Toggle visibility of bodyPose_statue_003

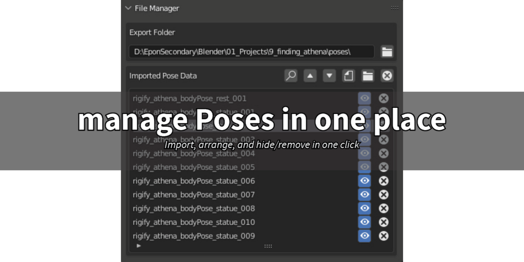[364, 140]
